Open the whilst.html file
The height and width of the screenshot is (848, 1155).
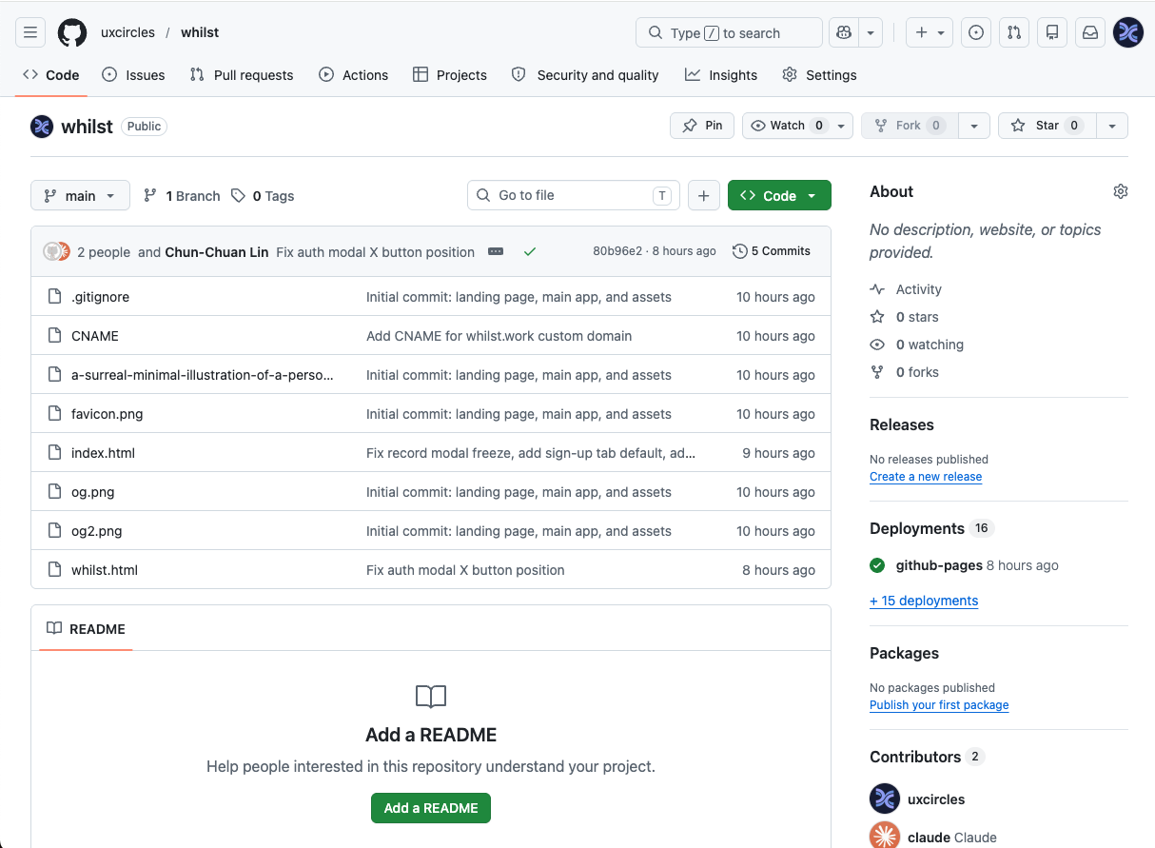(x=105, y=570)
